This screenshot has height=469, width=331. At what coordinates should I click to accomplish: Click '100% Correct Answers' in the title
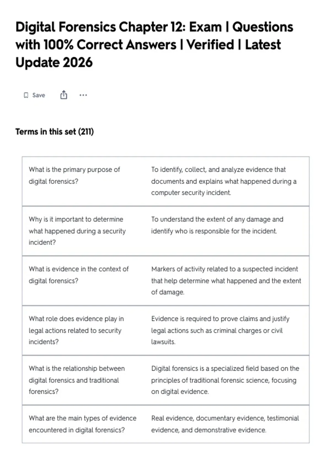point(110,45)
